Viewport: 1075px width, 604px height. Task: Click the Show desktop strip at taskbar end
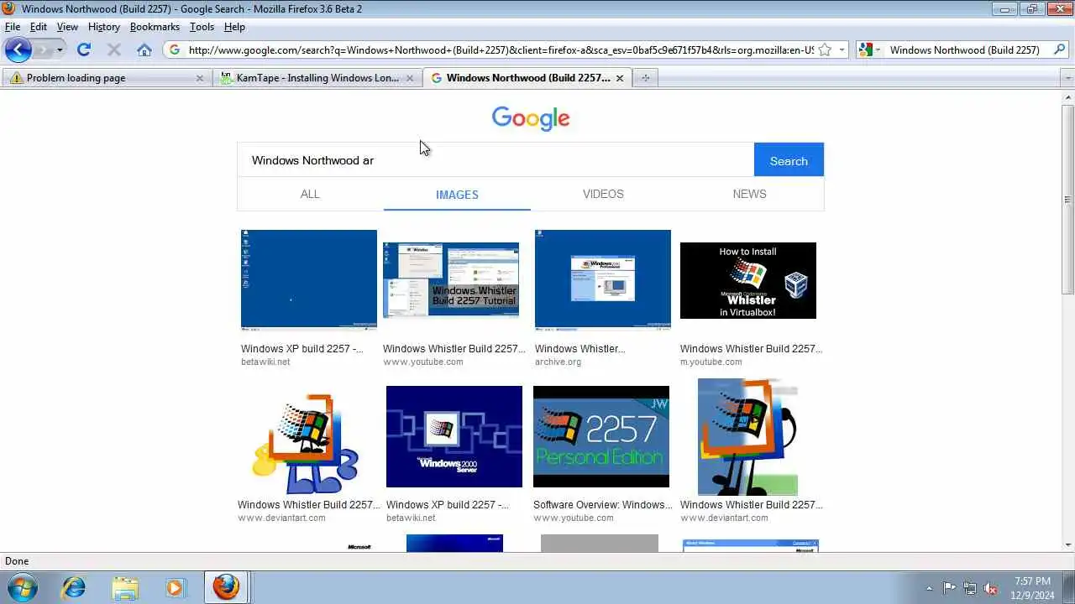pos(1069,587)
